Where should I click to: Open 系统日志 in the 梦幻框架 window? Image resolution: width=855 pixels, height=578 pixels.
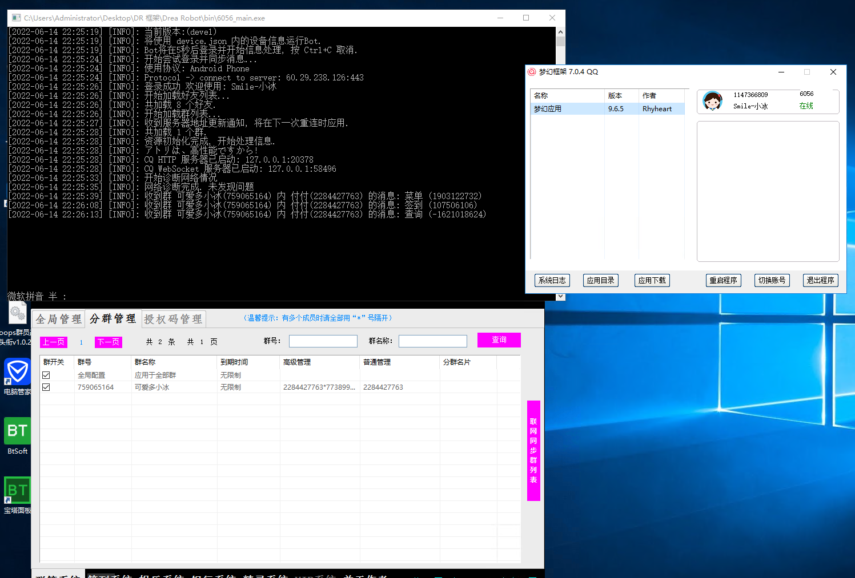pyautogui.click(x=552, y=281)
